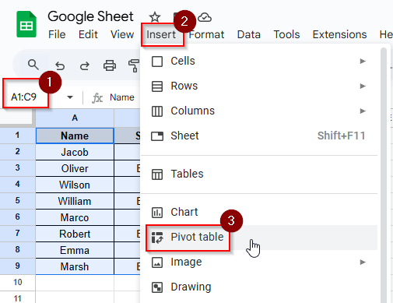The image size is (393, 303).
Task: Select the row 1 header
Action: (17, 136)
